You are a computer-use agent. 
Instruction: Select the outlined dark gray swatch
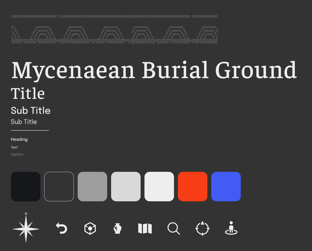tap(59, 186)
